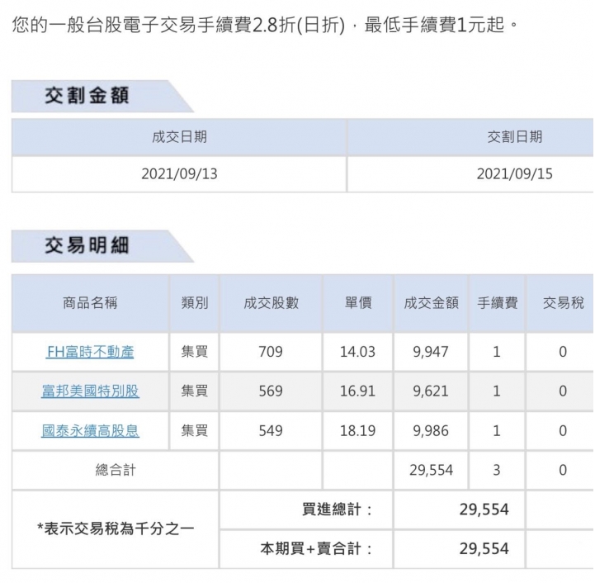Select share quantity 709
Screen dimensions: 595x583
[x=271, y=352]
